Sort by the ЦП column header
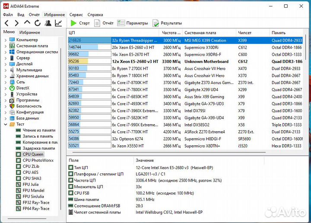The image size is (311, 223). (113, 33)
